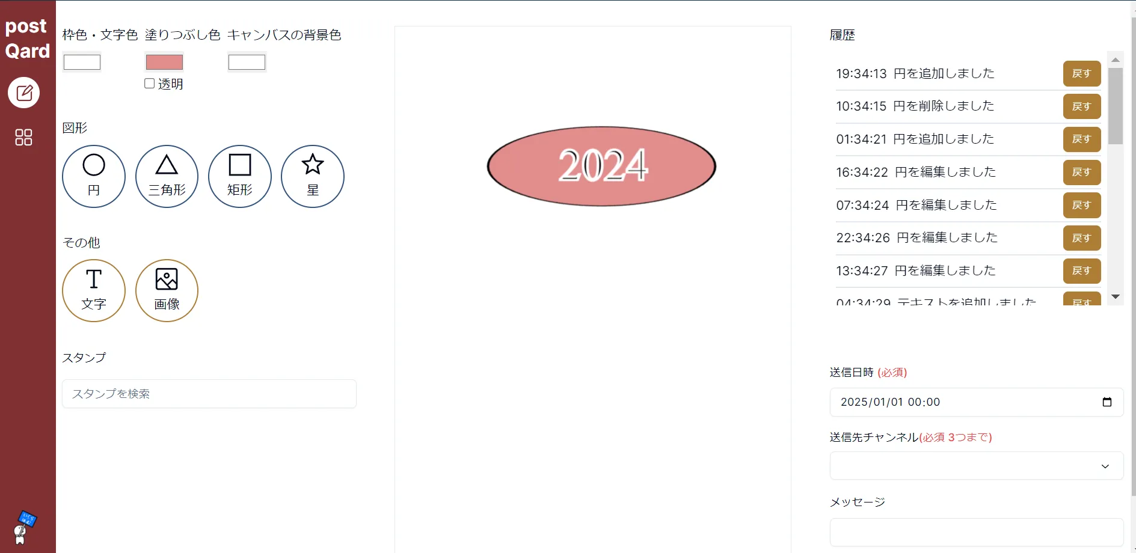Open the pink fill color (塗りつぶし色) swatch

coord(164,62)
